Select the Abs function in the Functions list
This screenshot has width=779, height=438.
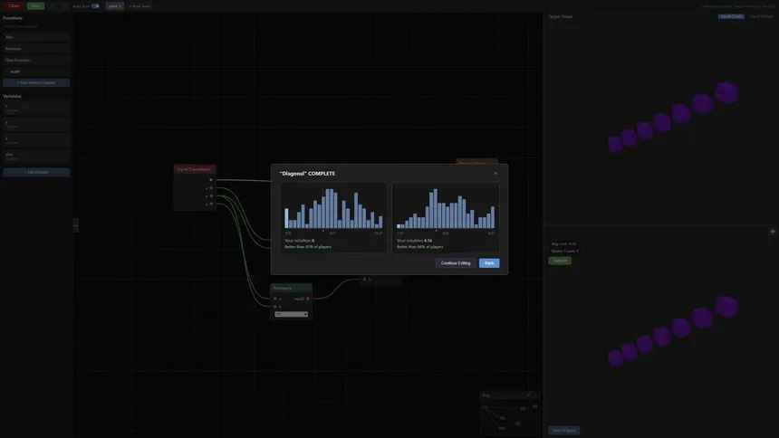[x=36, y=37]
